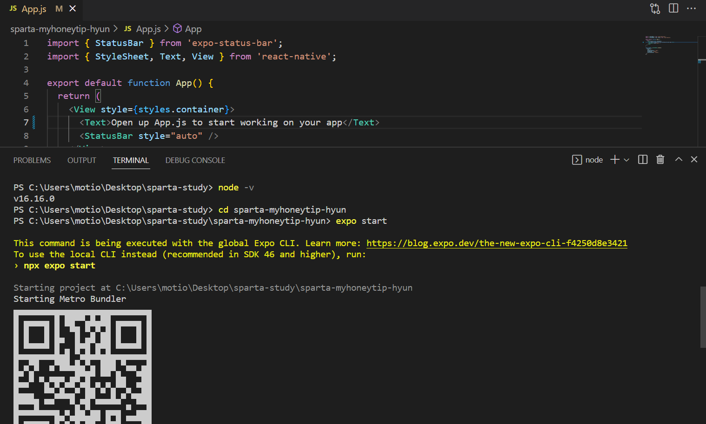Screen dimensions: 706x424
Task: Select the node terminal label
Action: click(594, 160)
